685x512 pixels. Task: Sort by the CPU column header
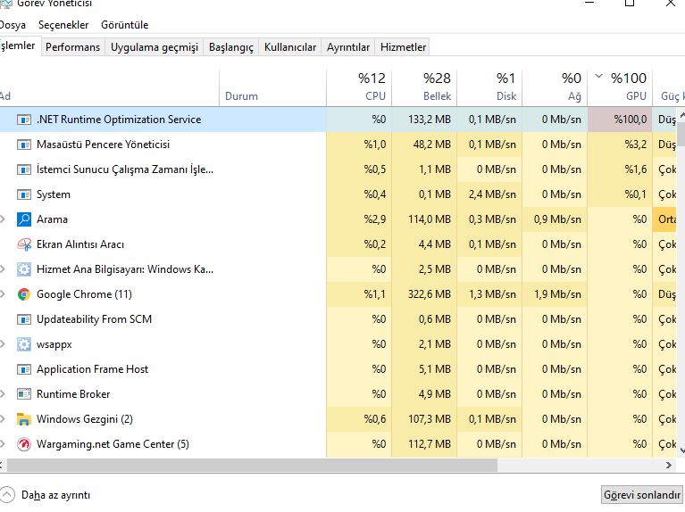[359, 87]
